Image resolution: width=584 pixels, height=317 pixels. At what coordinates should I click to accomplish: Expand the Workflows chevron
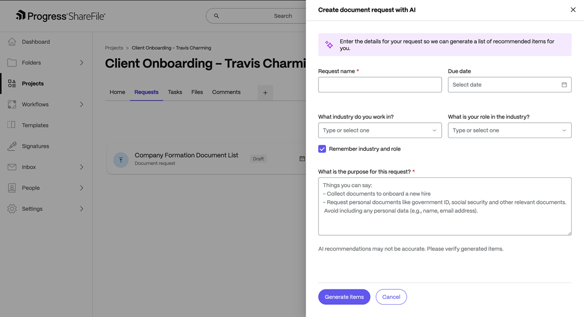81,105
